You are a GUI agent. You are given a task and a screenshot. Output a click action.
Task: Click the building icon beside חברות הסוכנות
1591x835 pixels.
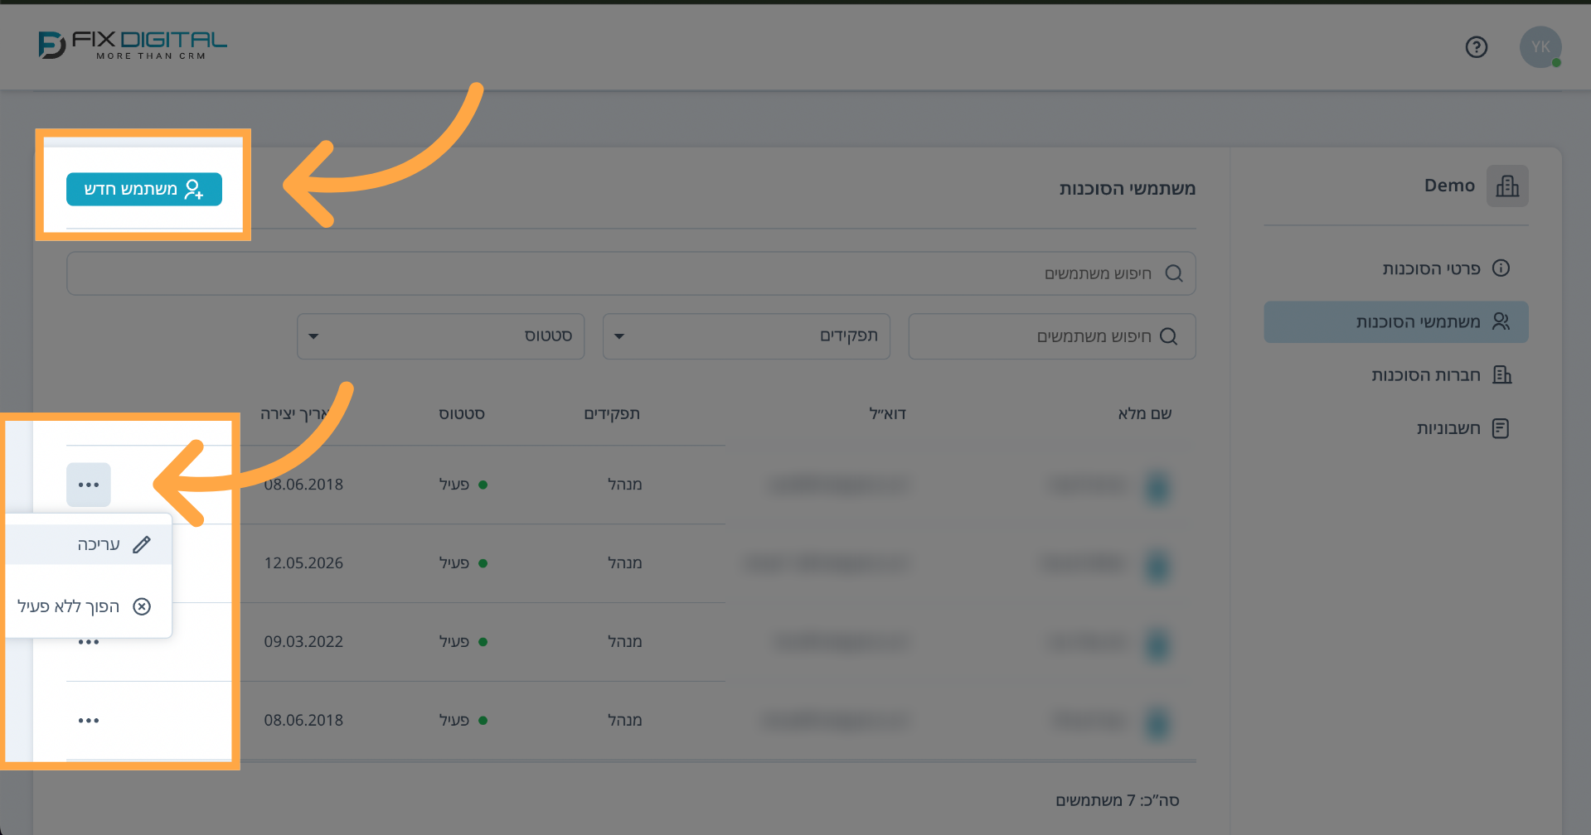[x=1501, y=375]
